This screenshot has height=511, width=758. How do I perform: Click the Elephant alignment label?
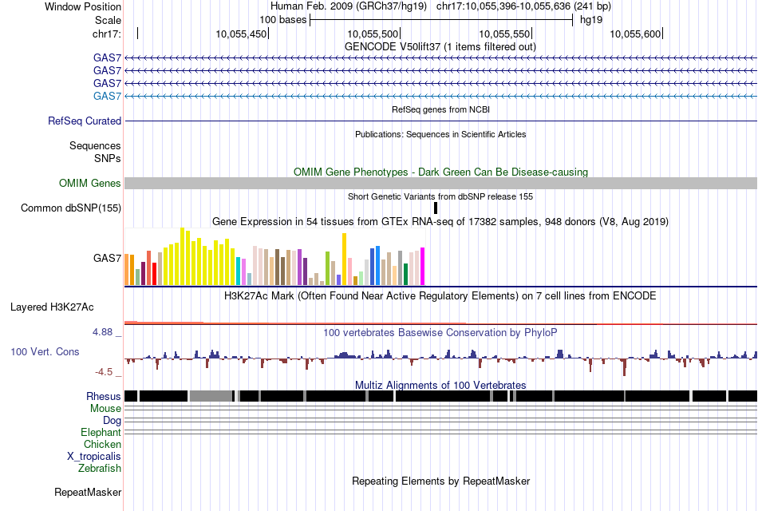[101, 433]
